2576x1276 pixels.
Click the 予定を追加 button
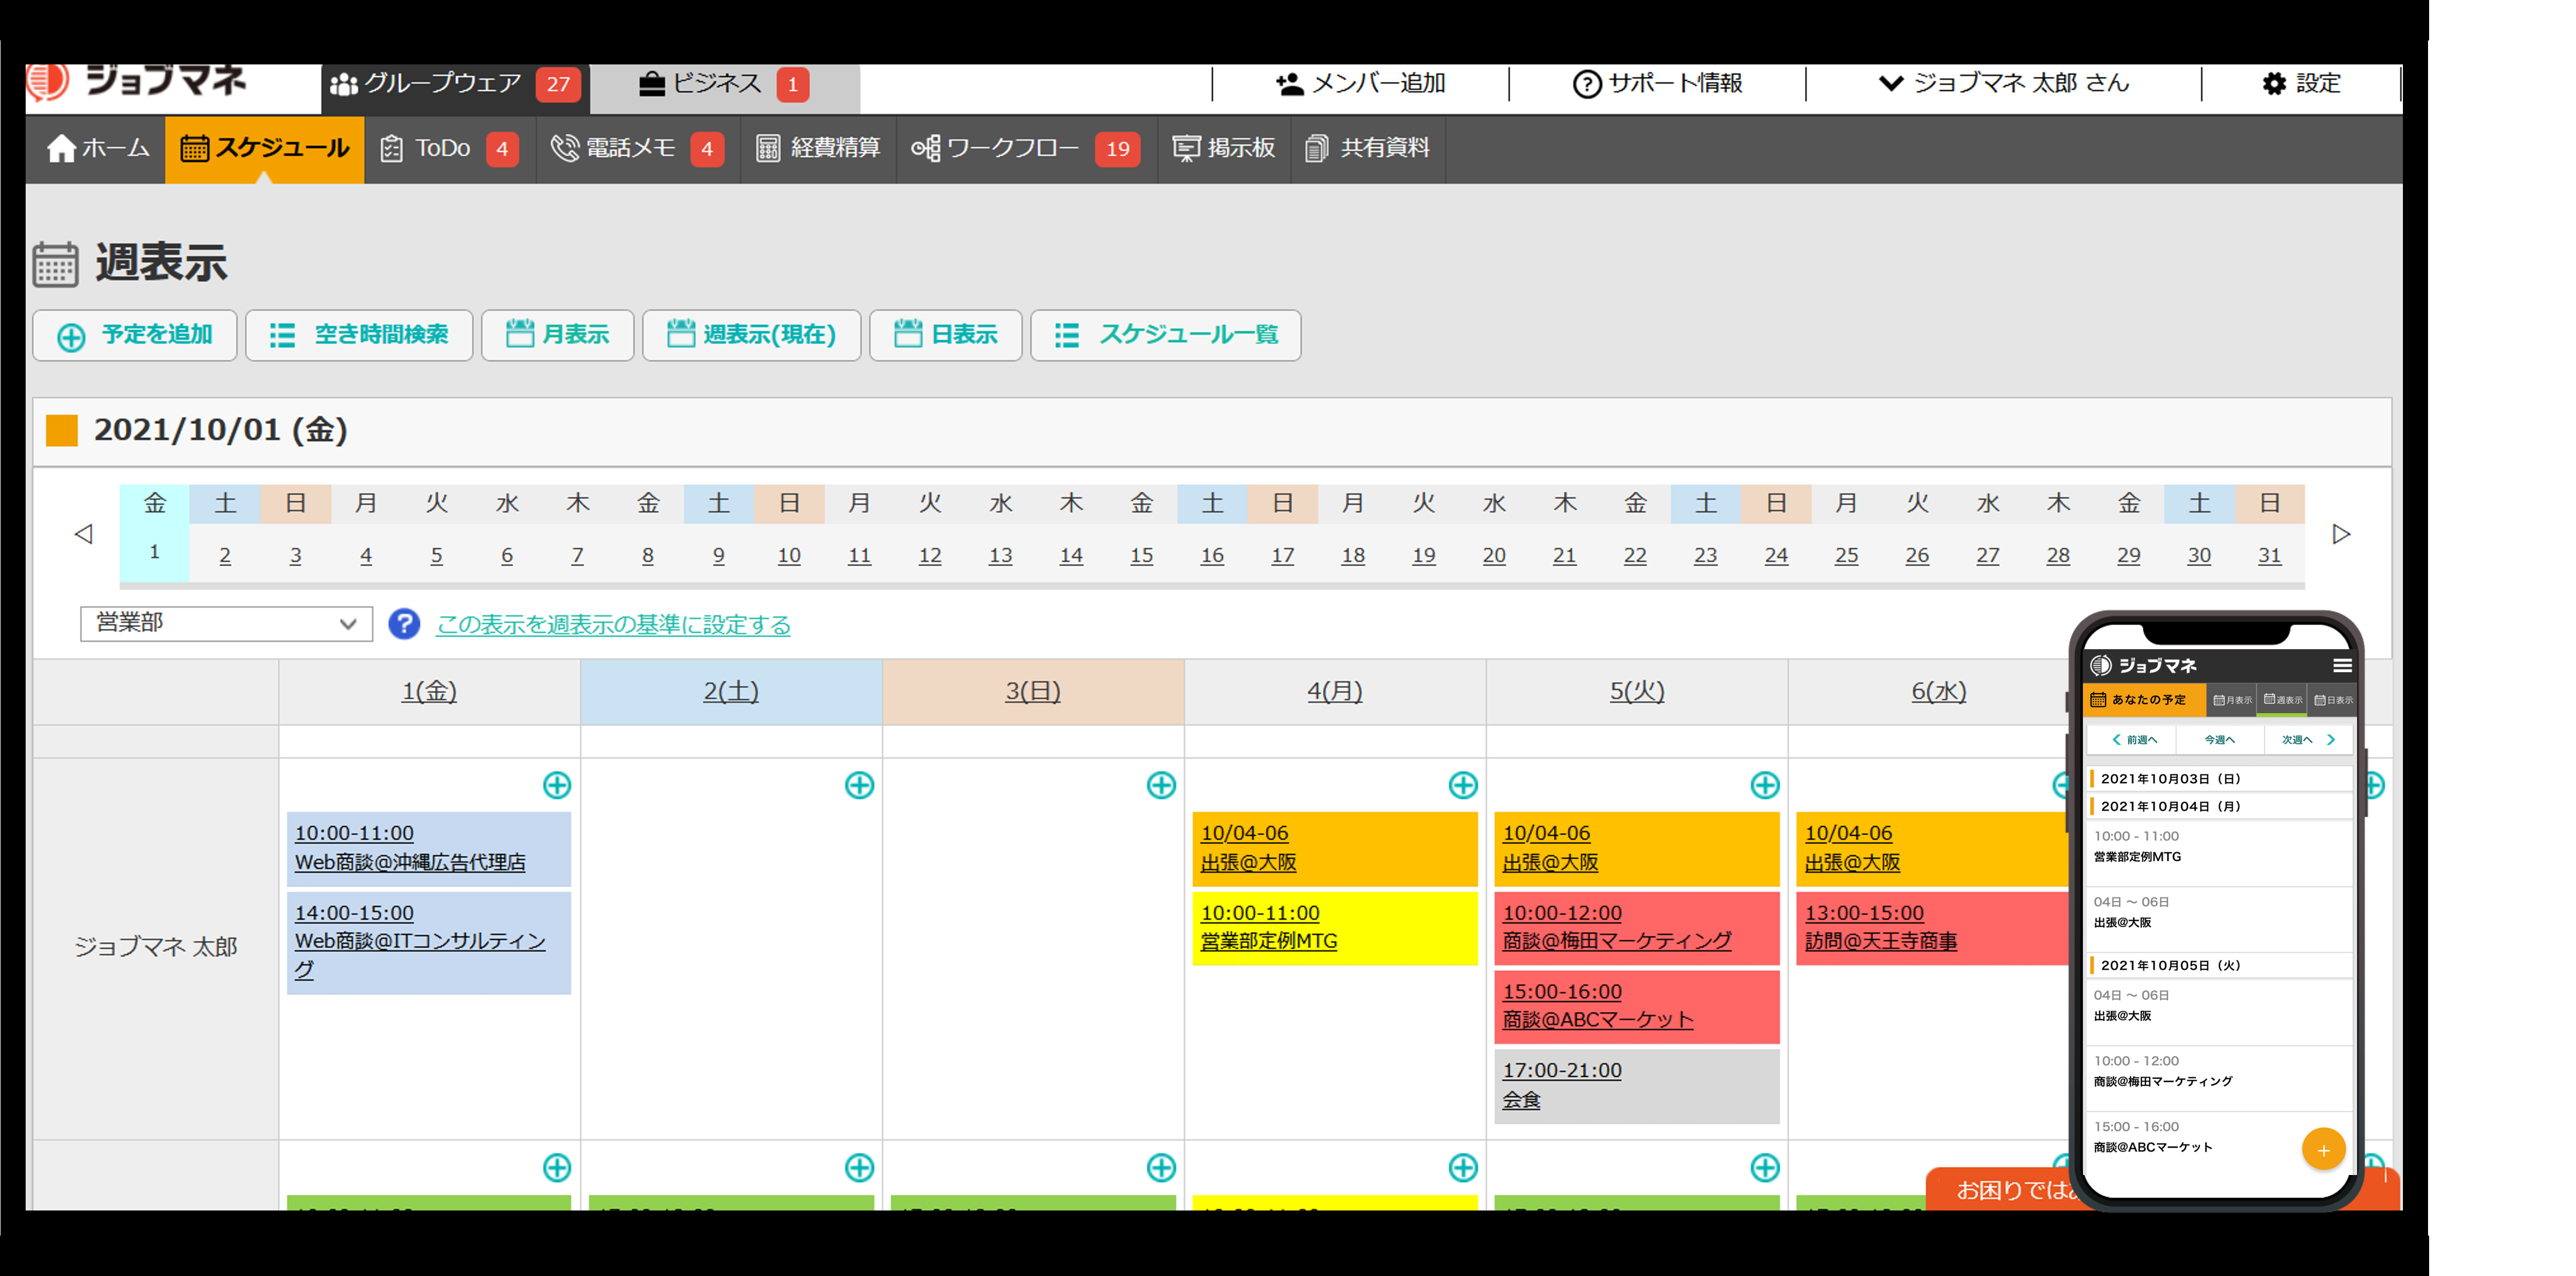[x=135, y=335]
